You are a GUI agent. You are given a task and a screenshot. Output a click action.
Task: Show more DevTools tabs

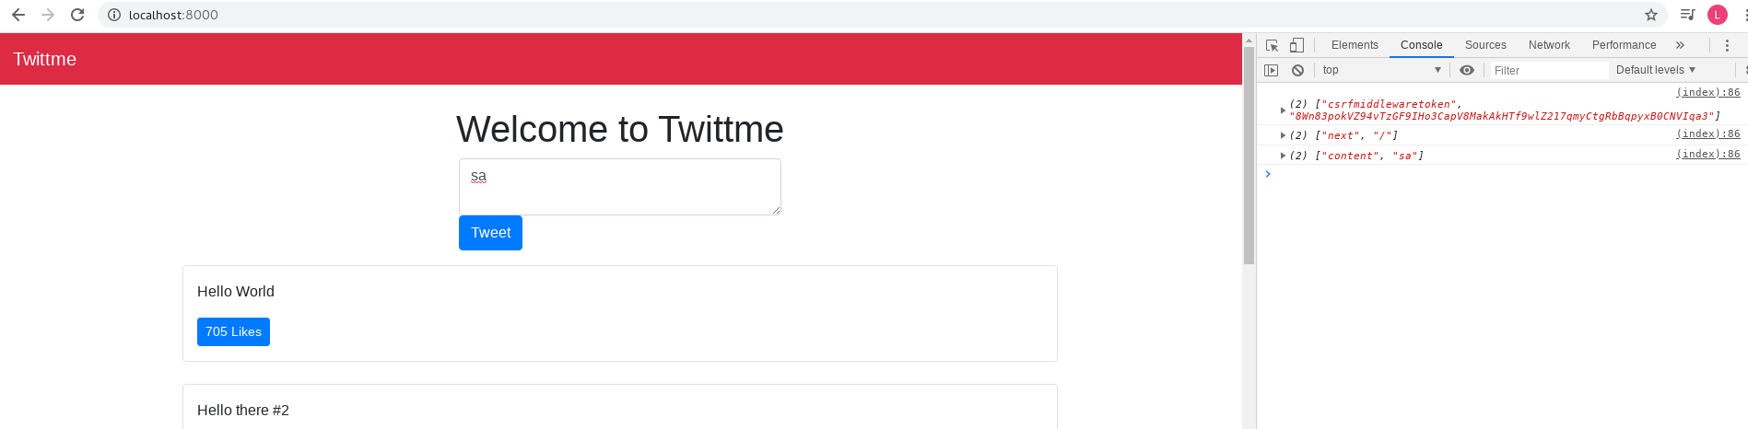pos(1680,45)
